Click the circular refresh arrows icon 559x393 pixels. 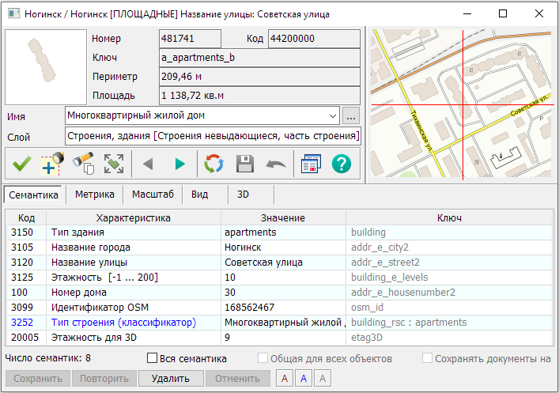point(213,164)
